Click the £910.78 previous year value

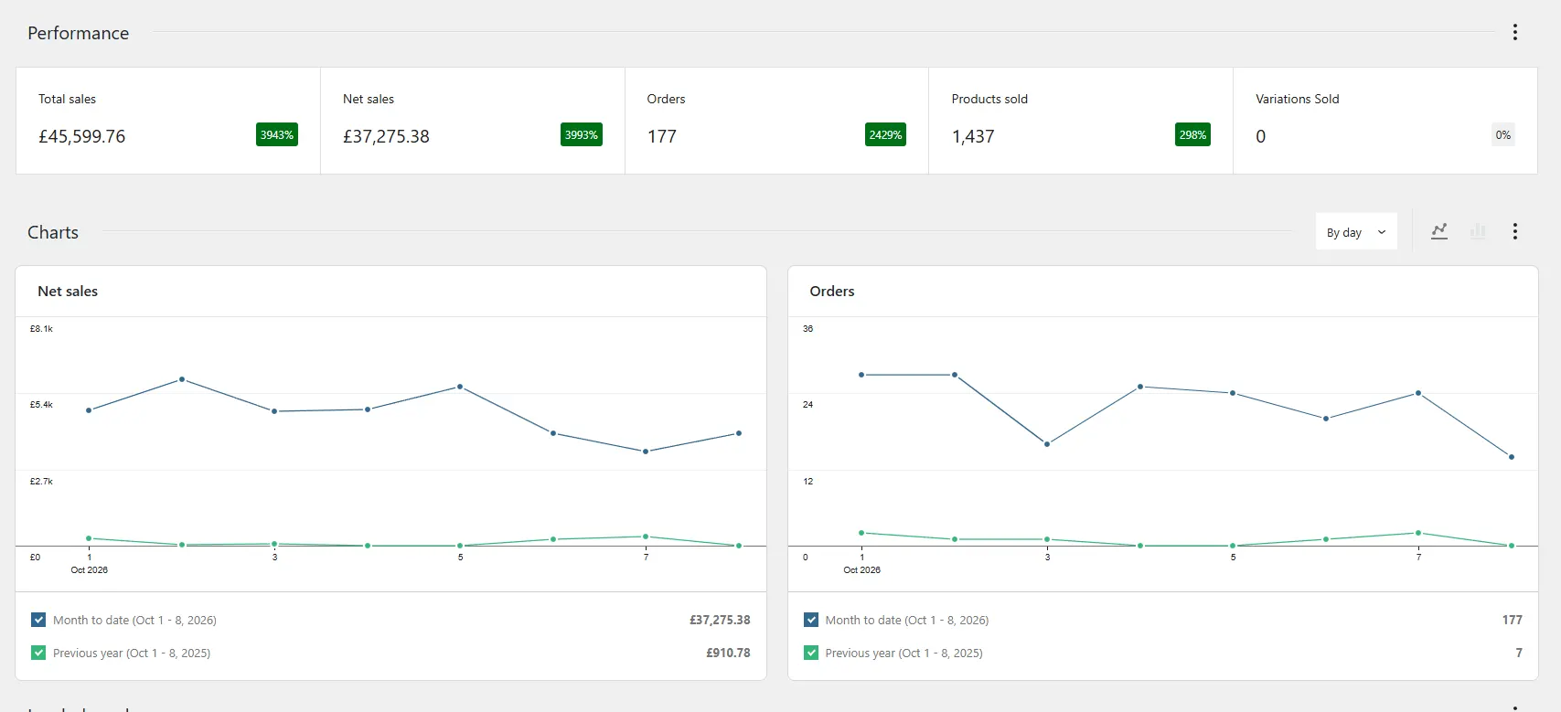click(728, 653)
